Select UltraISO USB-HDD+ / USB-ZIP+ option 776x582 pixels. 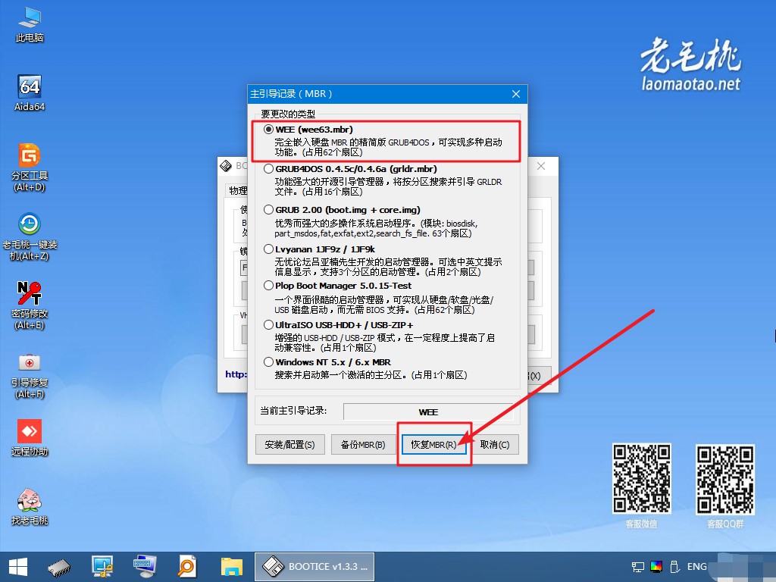tap(268, 325)
